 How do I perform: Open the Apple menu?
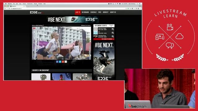pyautogui.click(x=6, y=4)
